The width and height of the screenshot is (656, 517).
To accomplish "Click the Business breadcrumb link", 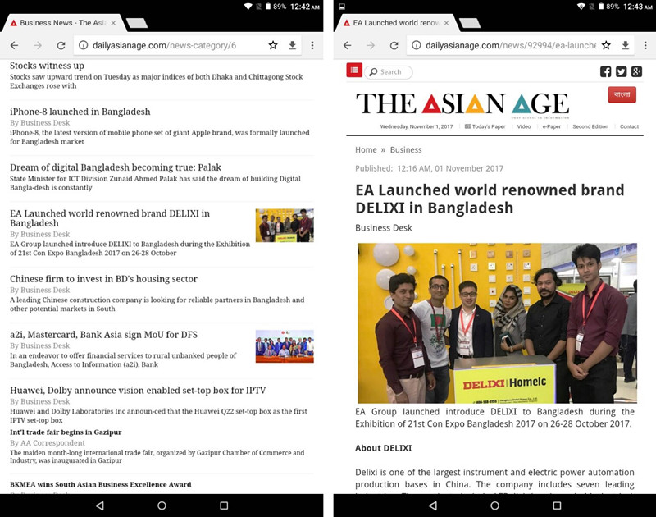I will point(406,149).
